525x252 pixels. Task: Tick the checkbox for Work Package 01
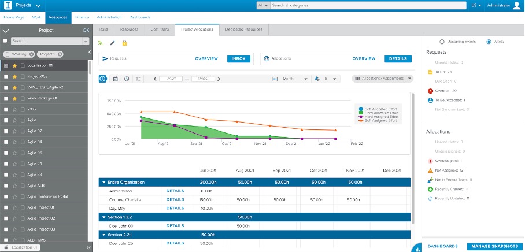pyautogui.click(x=6, y=98)
